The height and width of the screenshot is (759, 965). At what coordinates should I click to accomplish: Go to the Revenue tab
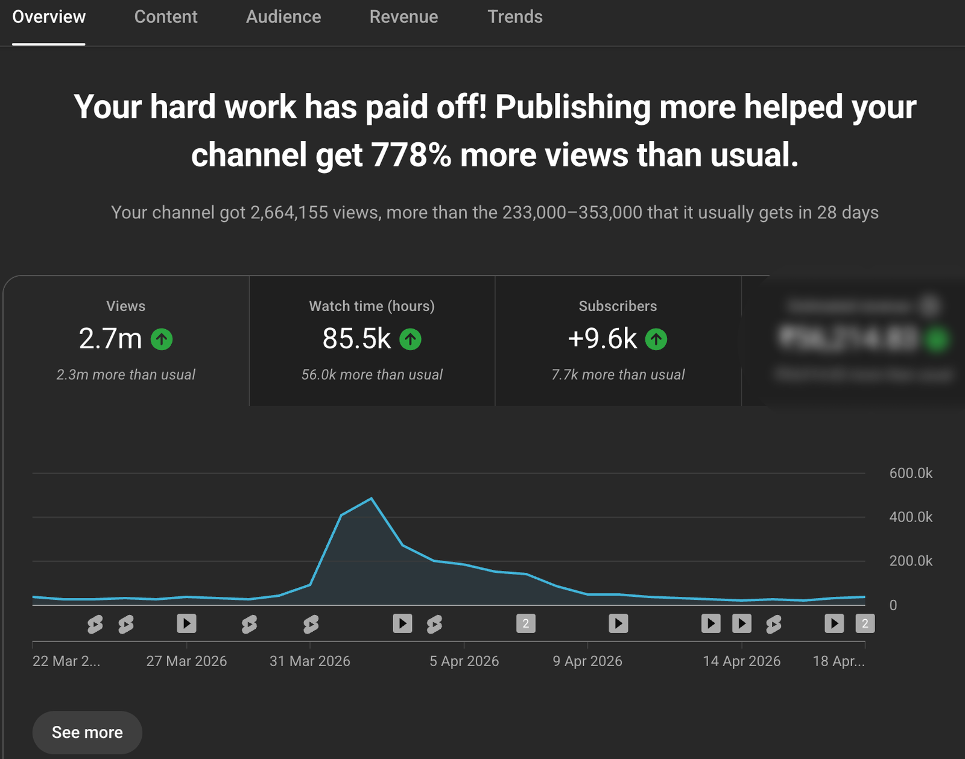click(x=403, y=17)
